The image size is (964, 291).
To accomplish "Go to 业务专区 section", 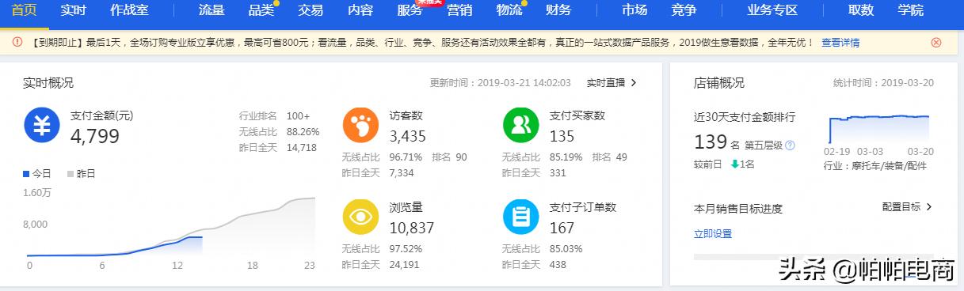I will click(772, 10).
